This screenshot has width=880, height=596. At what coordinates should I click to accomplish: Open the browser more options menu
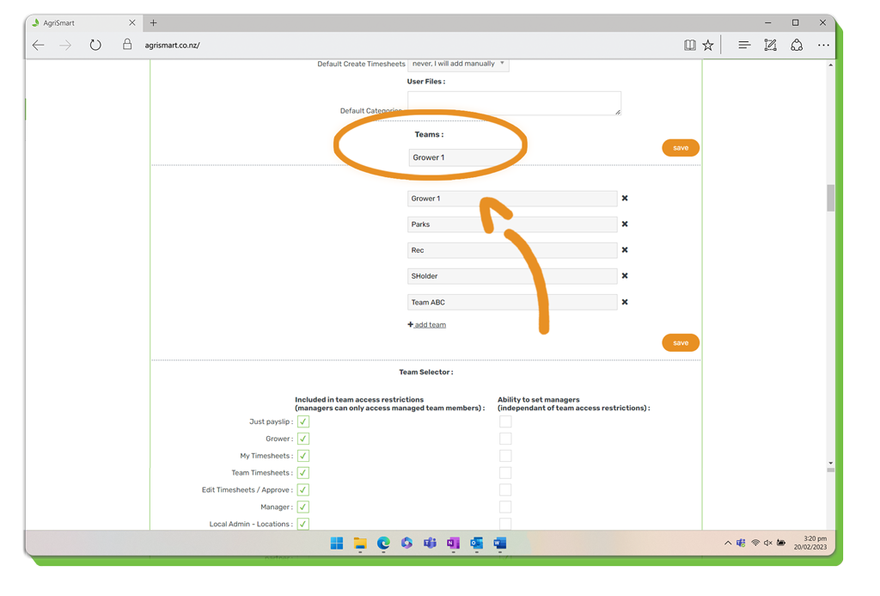823,46
